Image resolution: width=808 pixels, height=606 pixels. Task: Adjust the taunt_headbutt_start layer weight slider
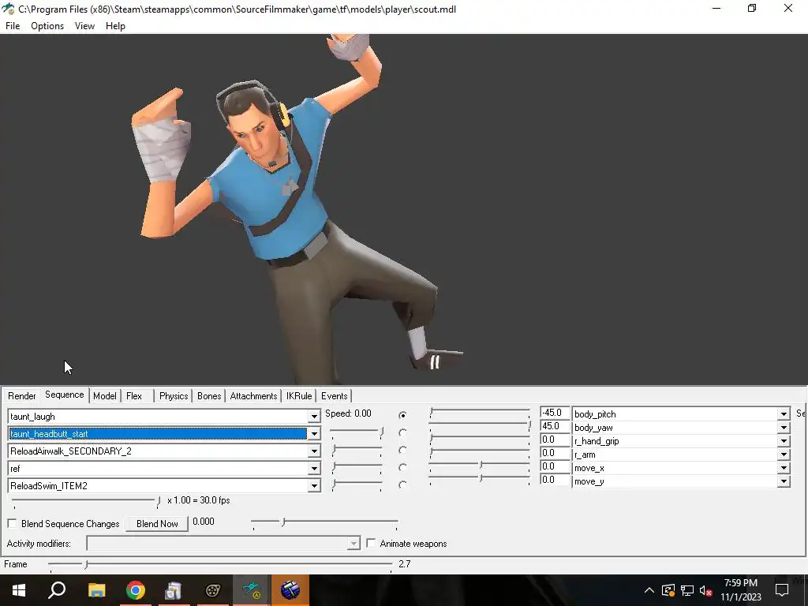pyautogui.click(x=357, y=433)
